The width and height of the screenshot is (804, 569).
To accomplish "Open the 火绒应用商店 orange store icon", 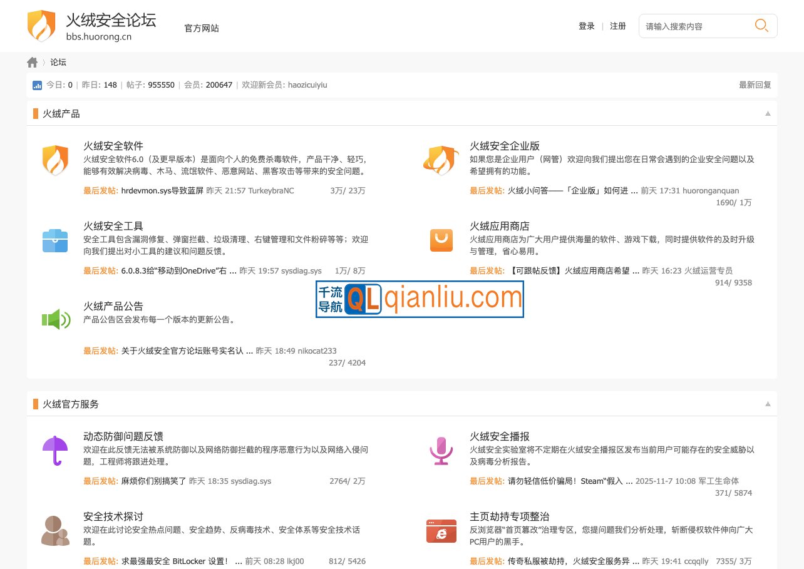I will (x=441, y=240).
